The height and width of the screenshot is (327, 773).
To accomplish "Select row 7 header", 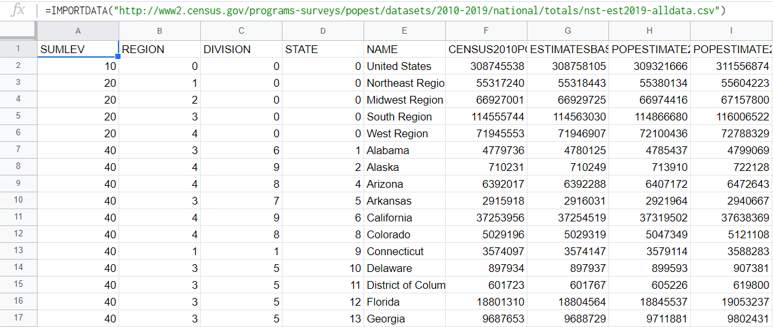I will pyautogui.click(x=18, y=150).
